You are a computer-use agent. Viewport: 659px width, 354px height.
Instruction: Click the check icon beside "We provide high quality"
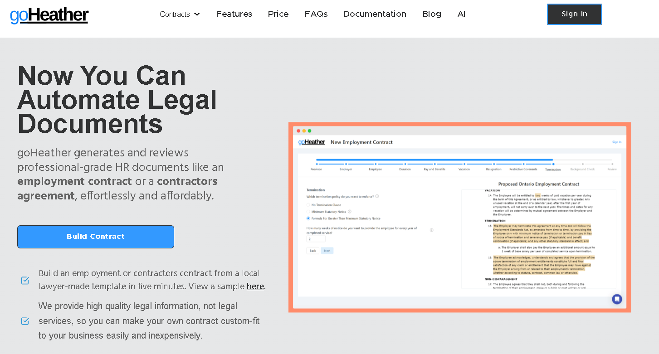point(25,321)
